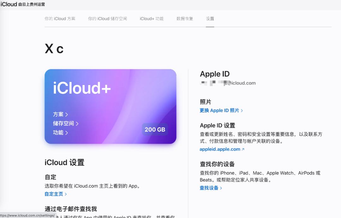Click 更换 Apple ID 照片 link
The height and width of the screenshot is (218, 341).
221,110
